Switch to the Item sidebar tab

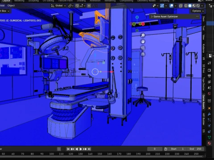click(203, 19)
